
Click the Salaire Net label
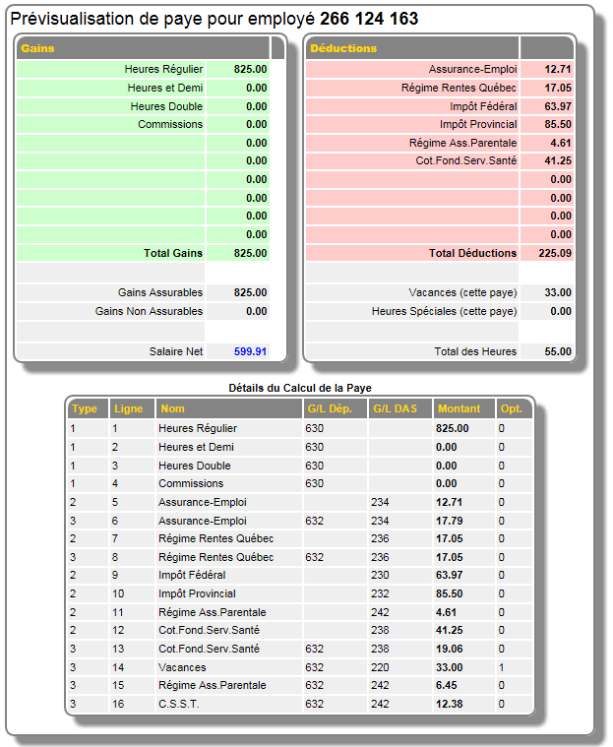click(x=176, y=351)
